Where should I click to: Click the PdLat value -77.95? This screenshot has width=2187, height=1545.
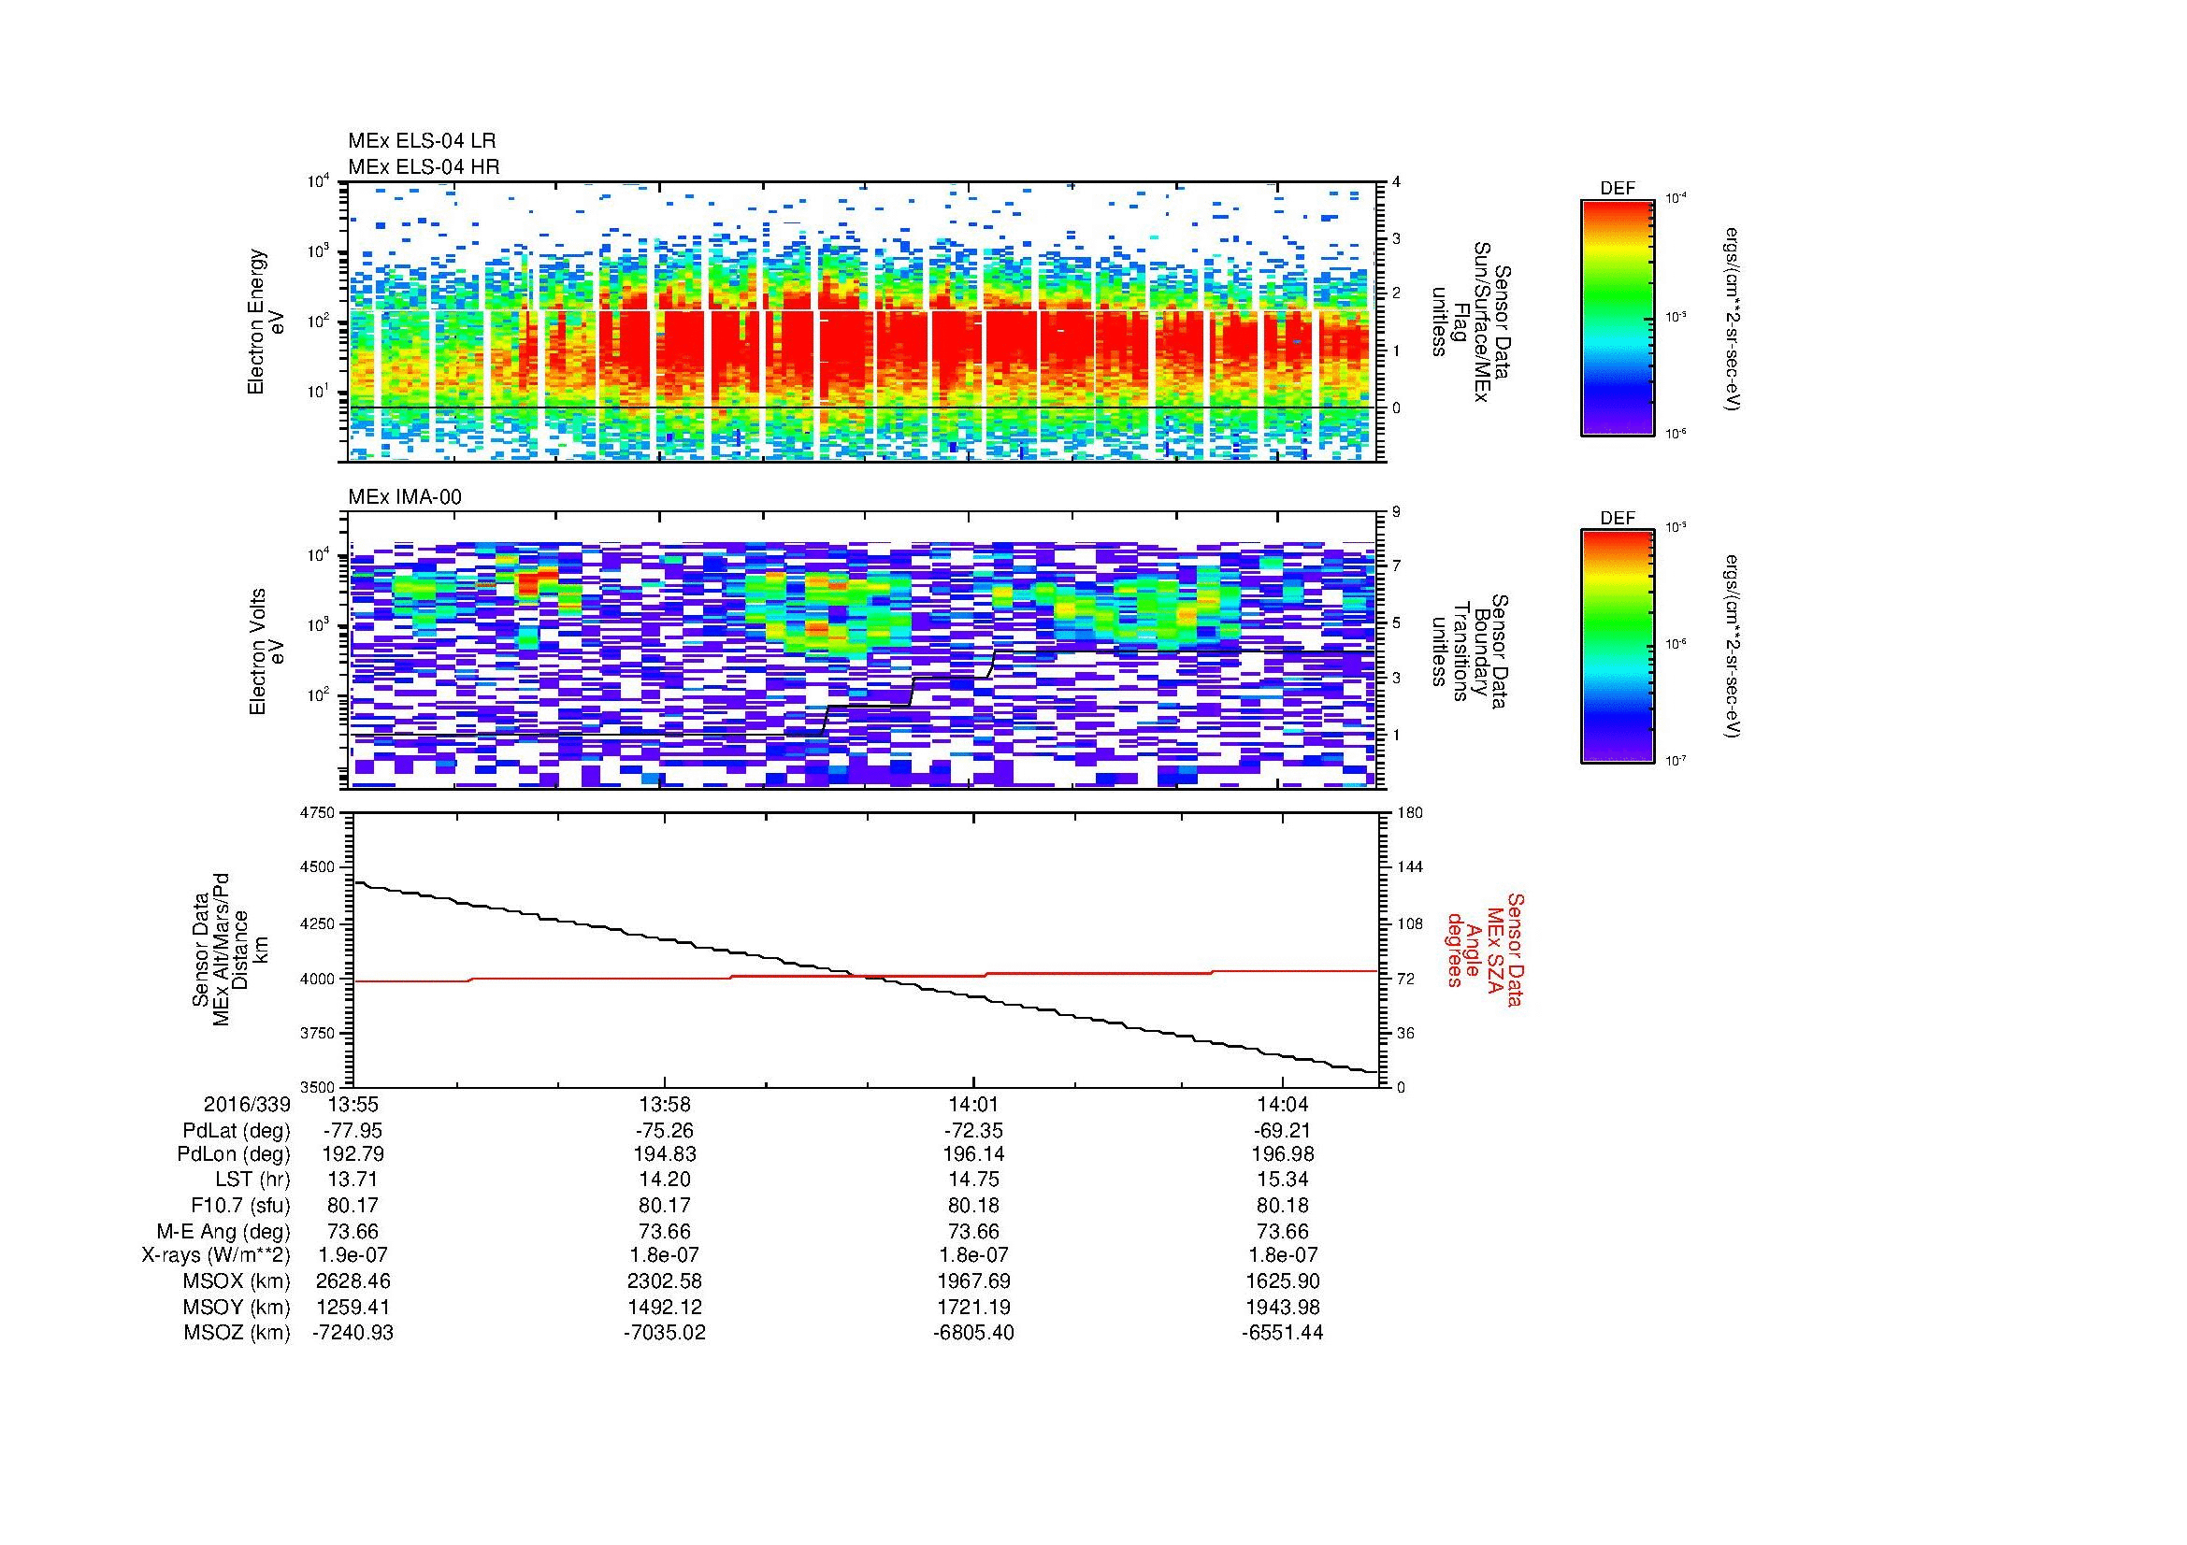tap(353, 1131)
